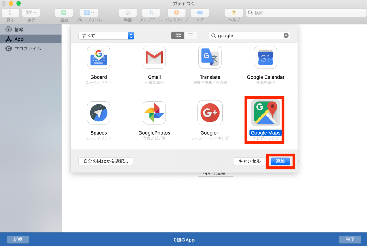Viewport: 367px width, 246px height.
Task: Select App in the sidebar
Action: [31, 39]
